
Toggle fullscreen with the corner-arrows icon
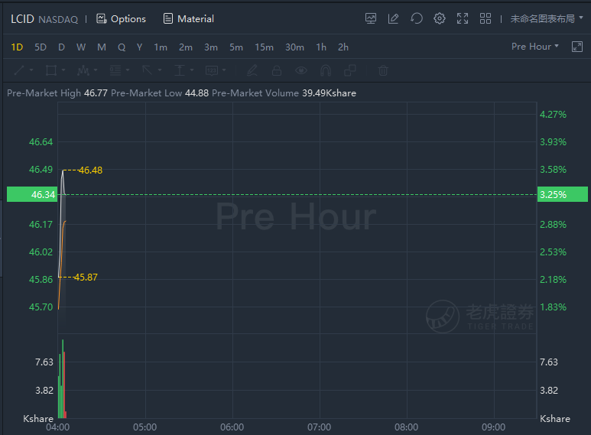pos(463,18)
